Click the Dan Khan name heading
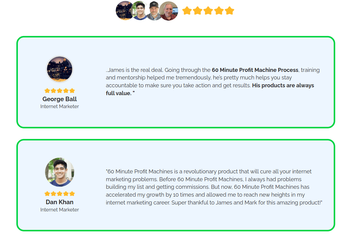 (60, 202)
